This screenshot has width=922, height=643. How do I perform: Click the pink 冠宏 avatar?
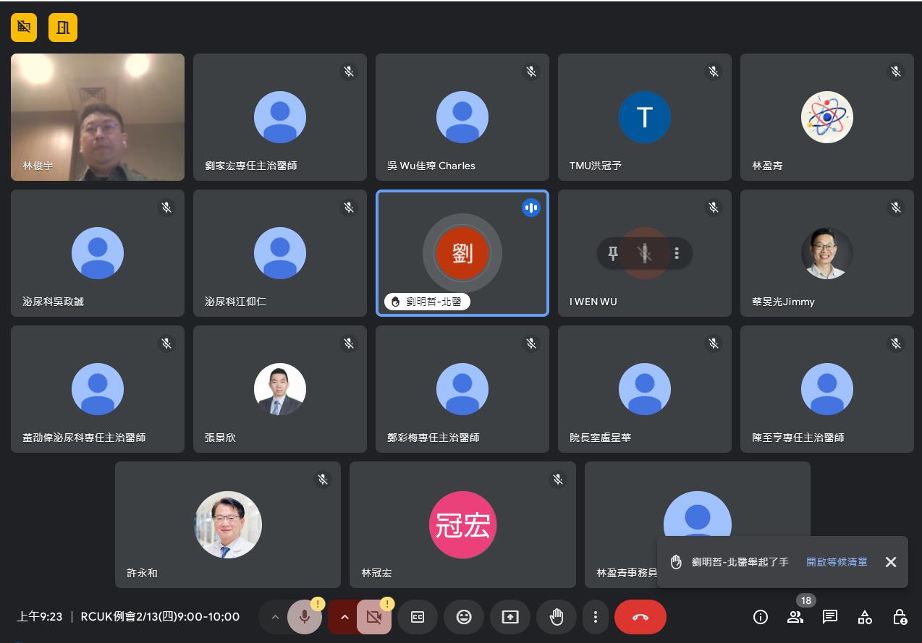[x=462, y=525]
